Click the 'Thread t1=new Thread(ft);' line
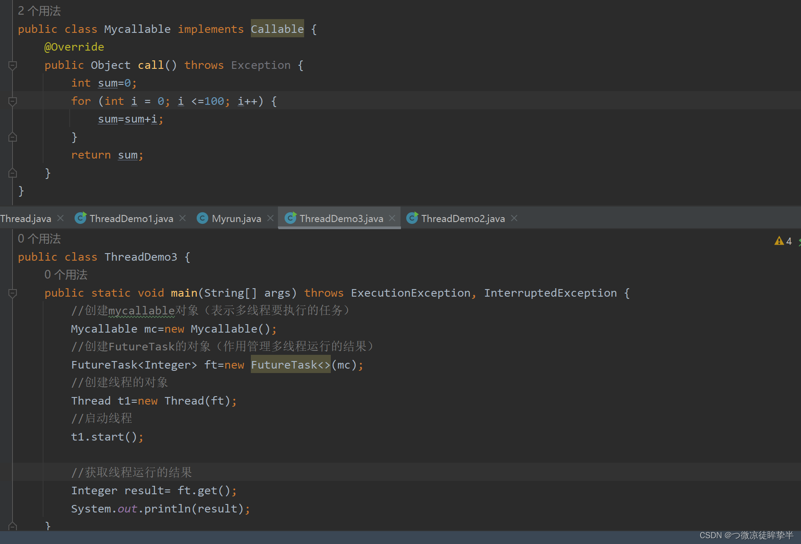801x544 pixels. tap(154, 401)
